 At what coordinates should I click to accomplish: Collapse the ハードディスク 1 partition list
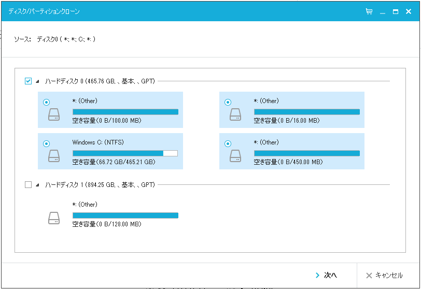38,185
